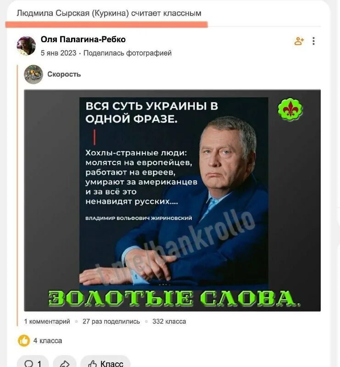
Task: Click the orange thumbs-up reaction icon
Action: 24,340
